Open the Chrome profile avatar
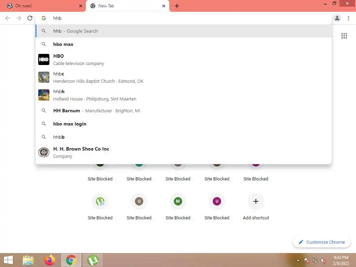The height and width of the screenshot is (267, 356). click(337, 18)
